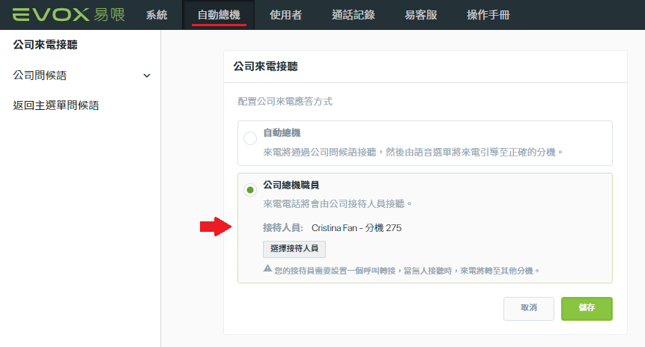This screenshot has height=347, width=645.
Task: Open 返回主選單問候語 in the sidebar
Action: [56, 105]
